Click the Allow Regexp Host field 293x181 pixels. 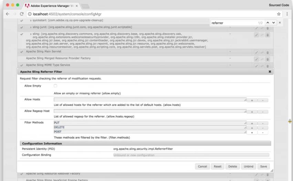click(x=150, y=111)
